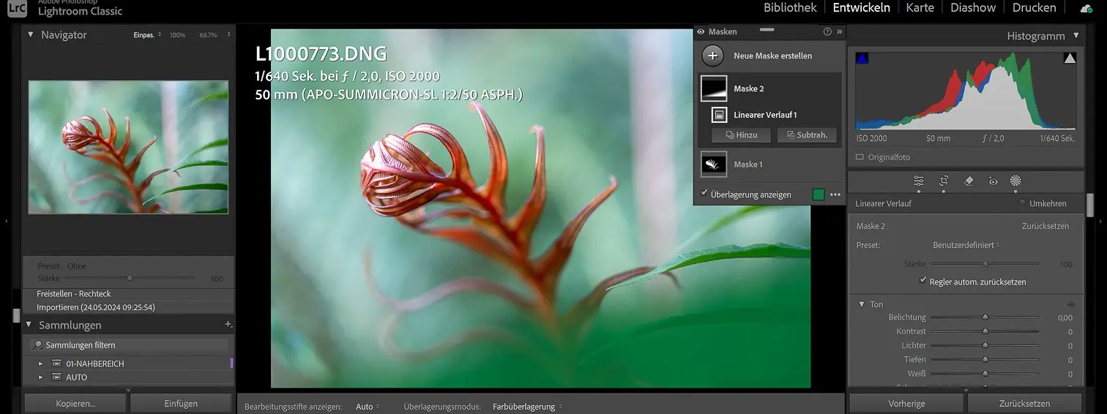Select the red eye correction tool

[x=993, y=181]
